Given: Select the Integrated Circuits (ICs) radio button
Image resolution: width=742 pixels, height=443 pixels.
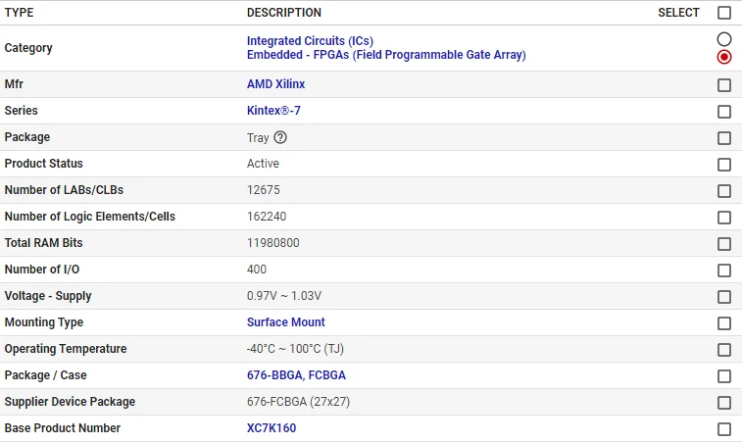Looking at the screenshot, I should click(x=724, y=39).
